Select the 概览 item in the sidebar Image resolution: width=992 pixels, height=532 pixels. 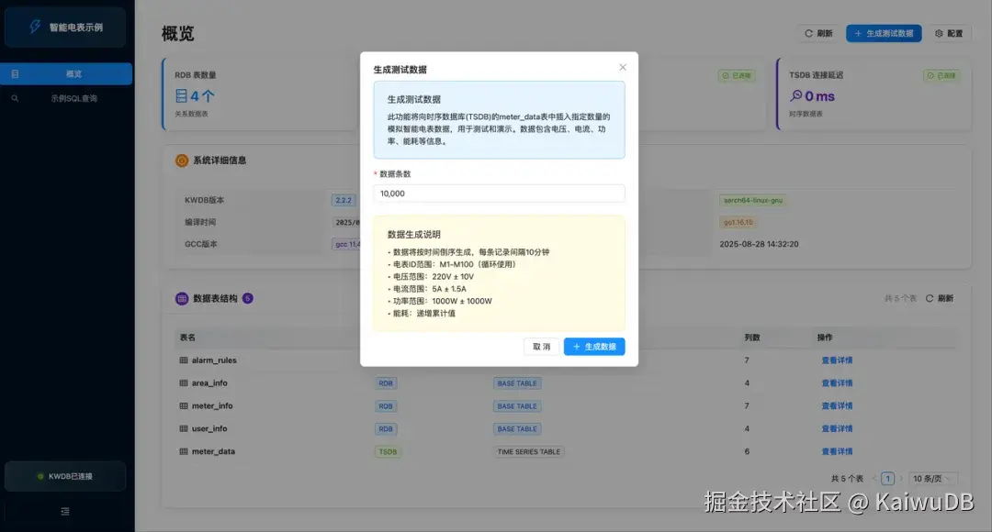coord(66,75)
